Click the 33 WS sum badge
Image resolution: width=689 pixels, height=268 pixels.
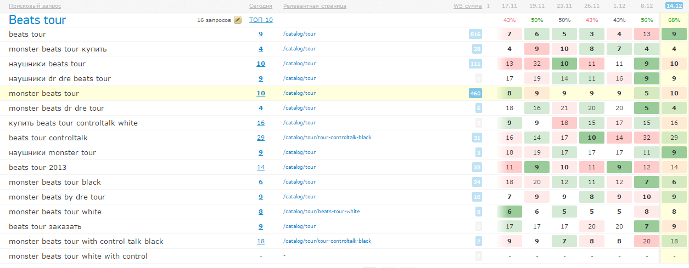tap(477, 167)
